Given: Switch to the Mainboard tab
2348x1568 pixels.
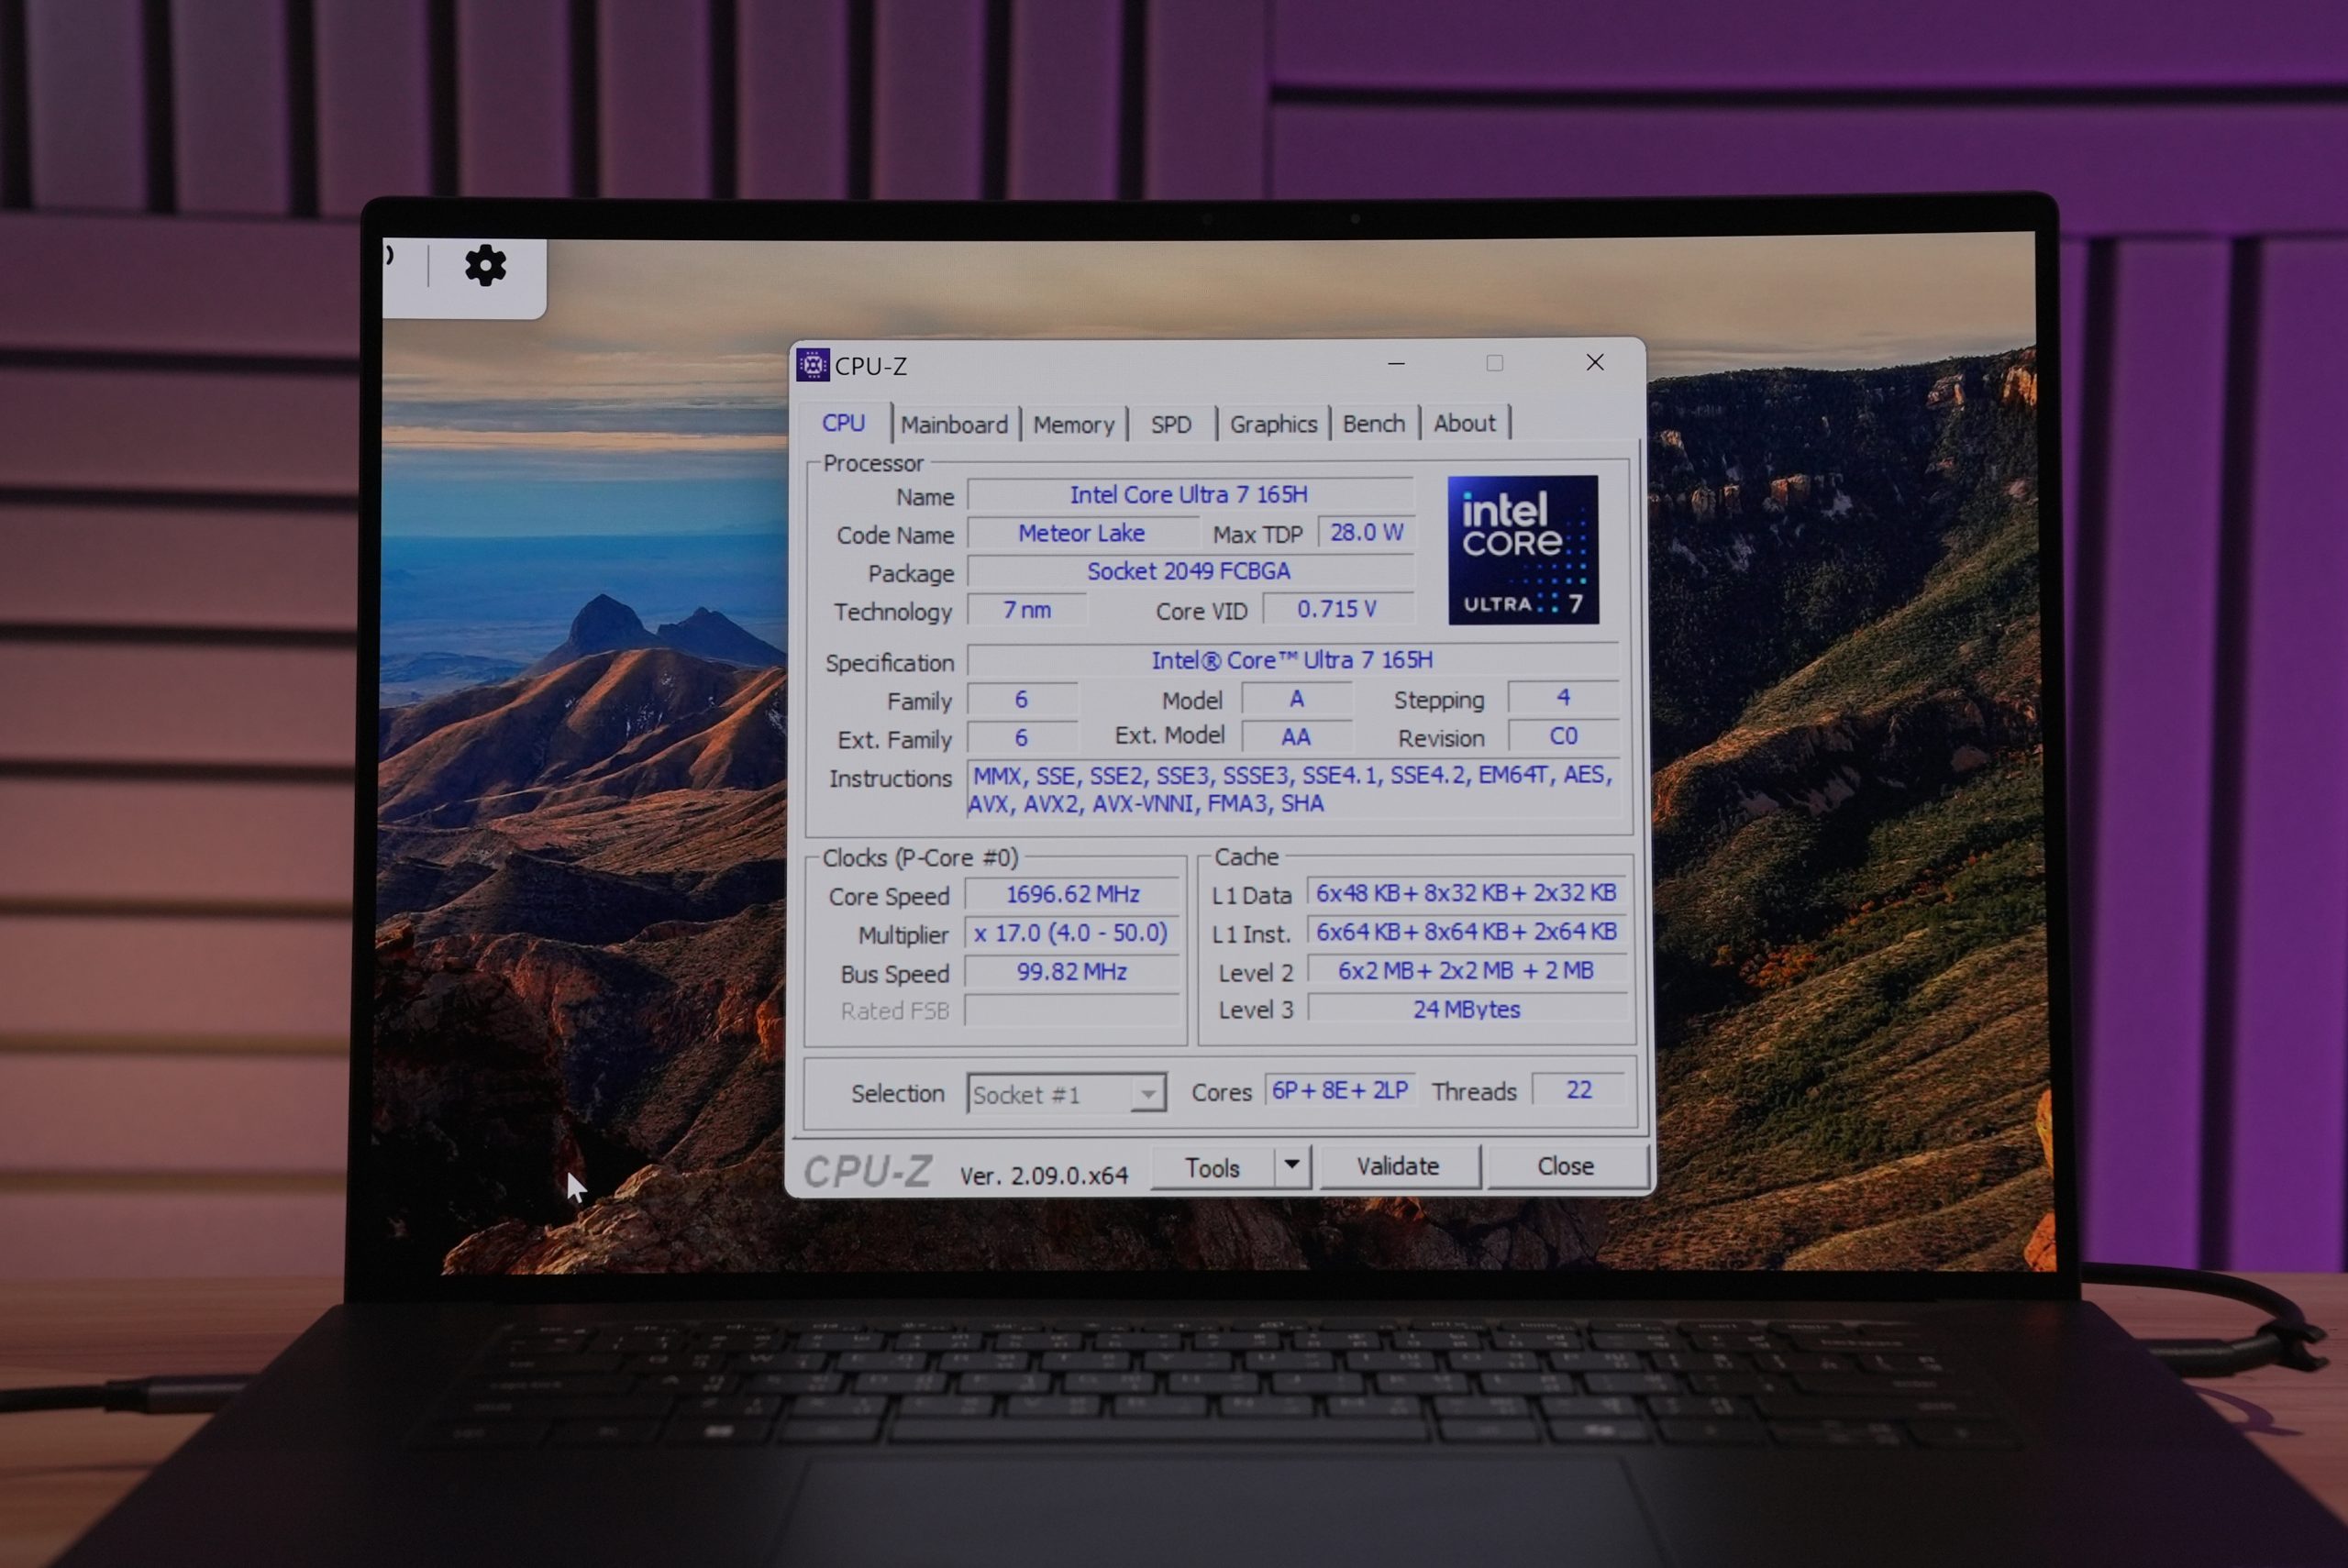Looking at the screenshot, I should (x=954, y=424).
